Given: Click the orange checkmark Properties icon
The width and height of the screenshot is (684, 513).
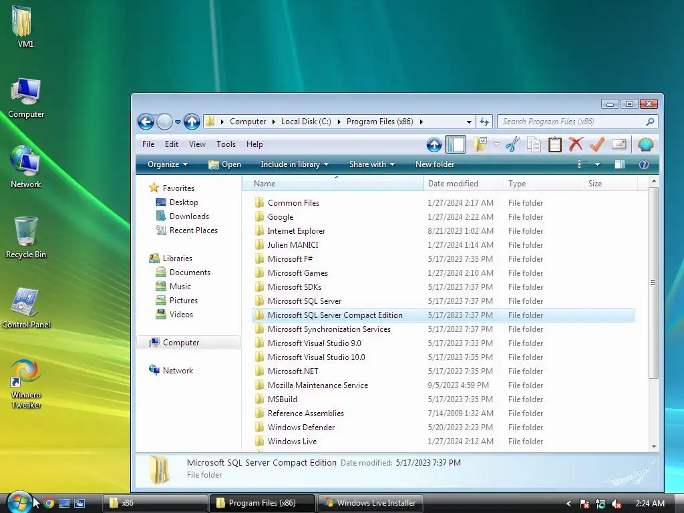Looking at the screenshot, I should tap(597, 144).
